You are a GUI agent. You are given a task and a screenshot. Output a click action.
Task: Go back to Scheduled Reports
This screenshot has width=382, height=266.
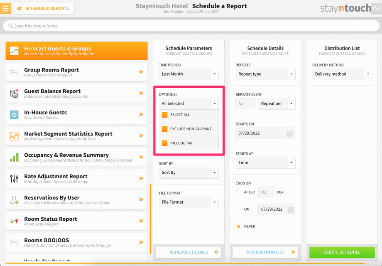coord(44,9)
